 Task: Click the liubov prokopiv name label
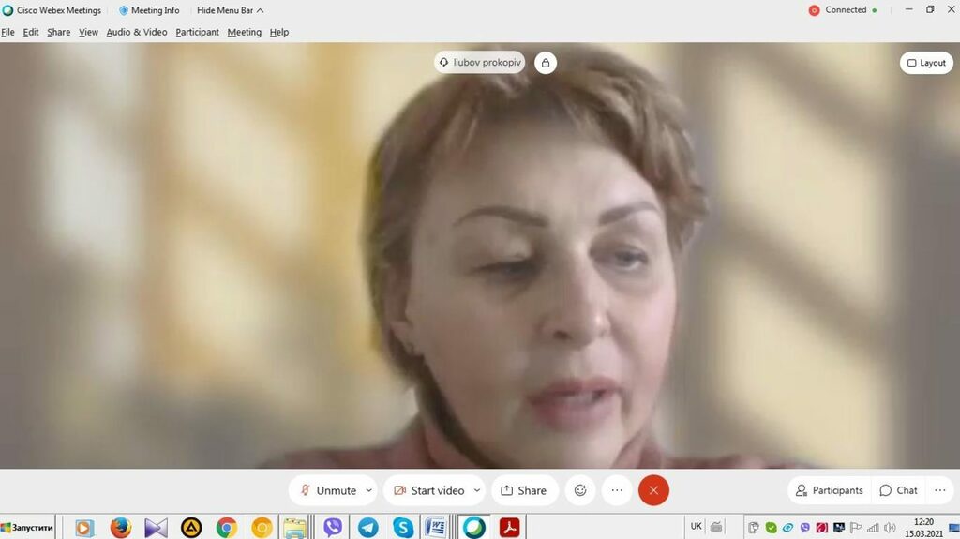[x=479, y=63]
